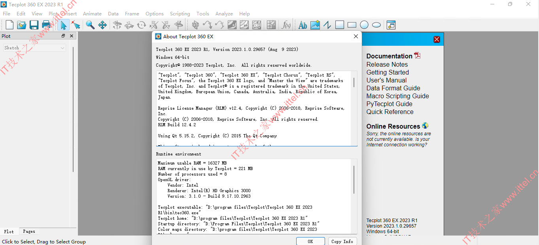Open the Macro Scripting Guide link

click(397, 96)
